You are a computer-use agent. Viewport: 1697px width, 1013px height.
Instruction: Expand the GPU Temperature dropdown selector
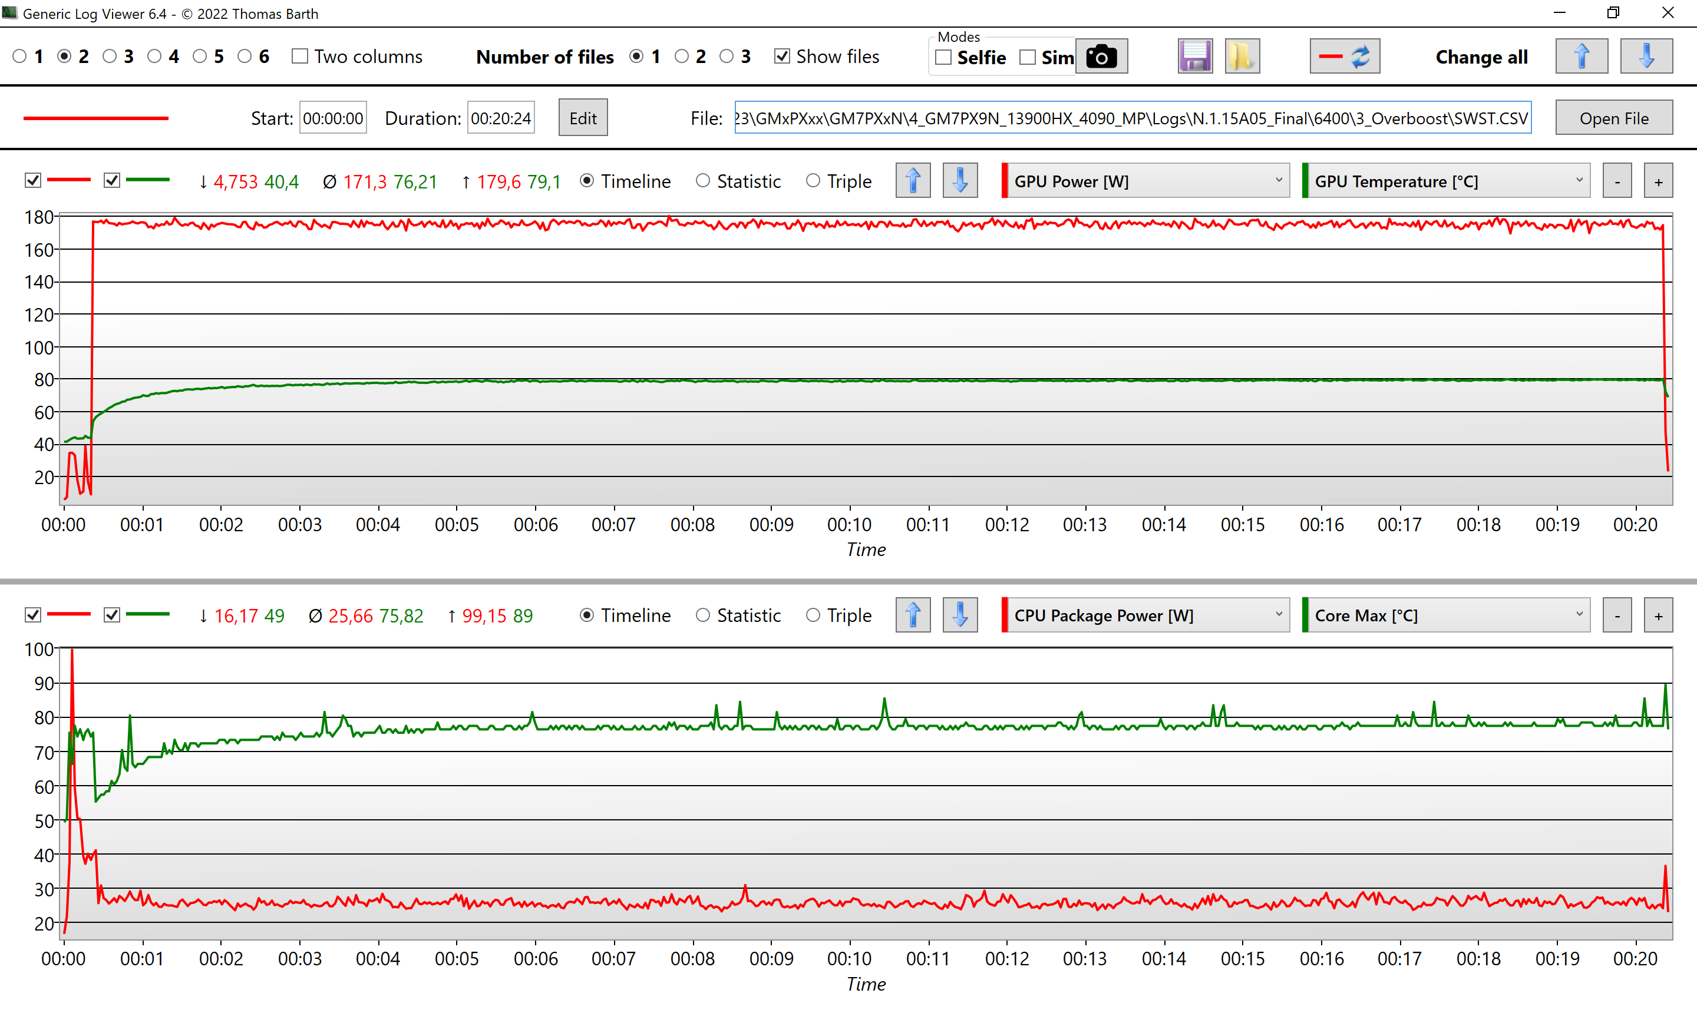pyautogui.click(x=1576, y=182)
